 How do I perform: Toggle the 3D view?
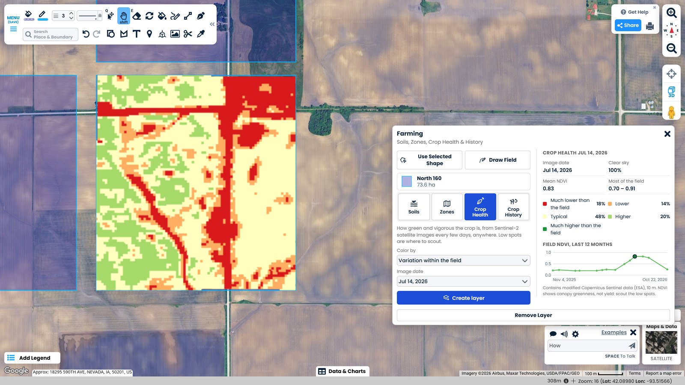point(671,92)
